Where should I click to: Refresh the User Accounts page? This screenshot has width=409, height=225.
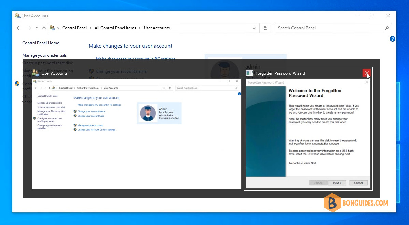pos(265,28)
